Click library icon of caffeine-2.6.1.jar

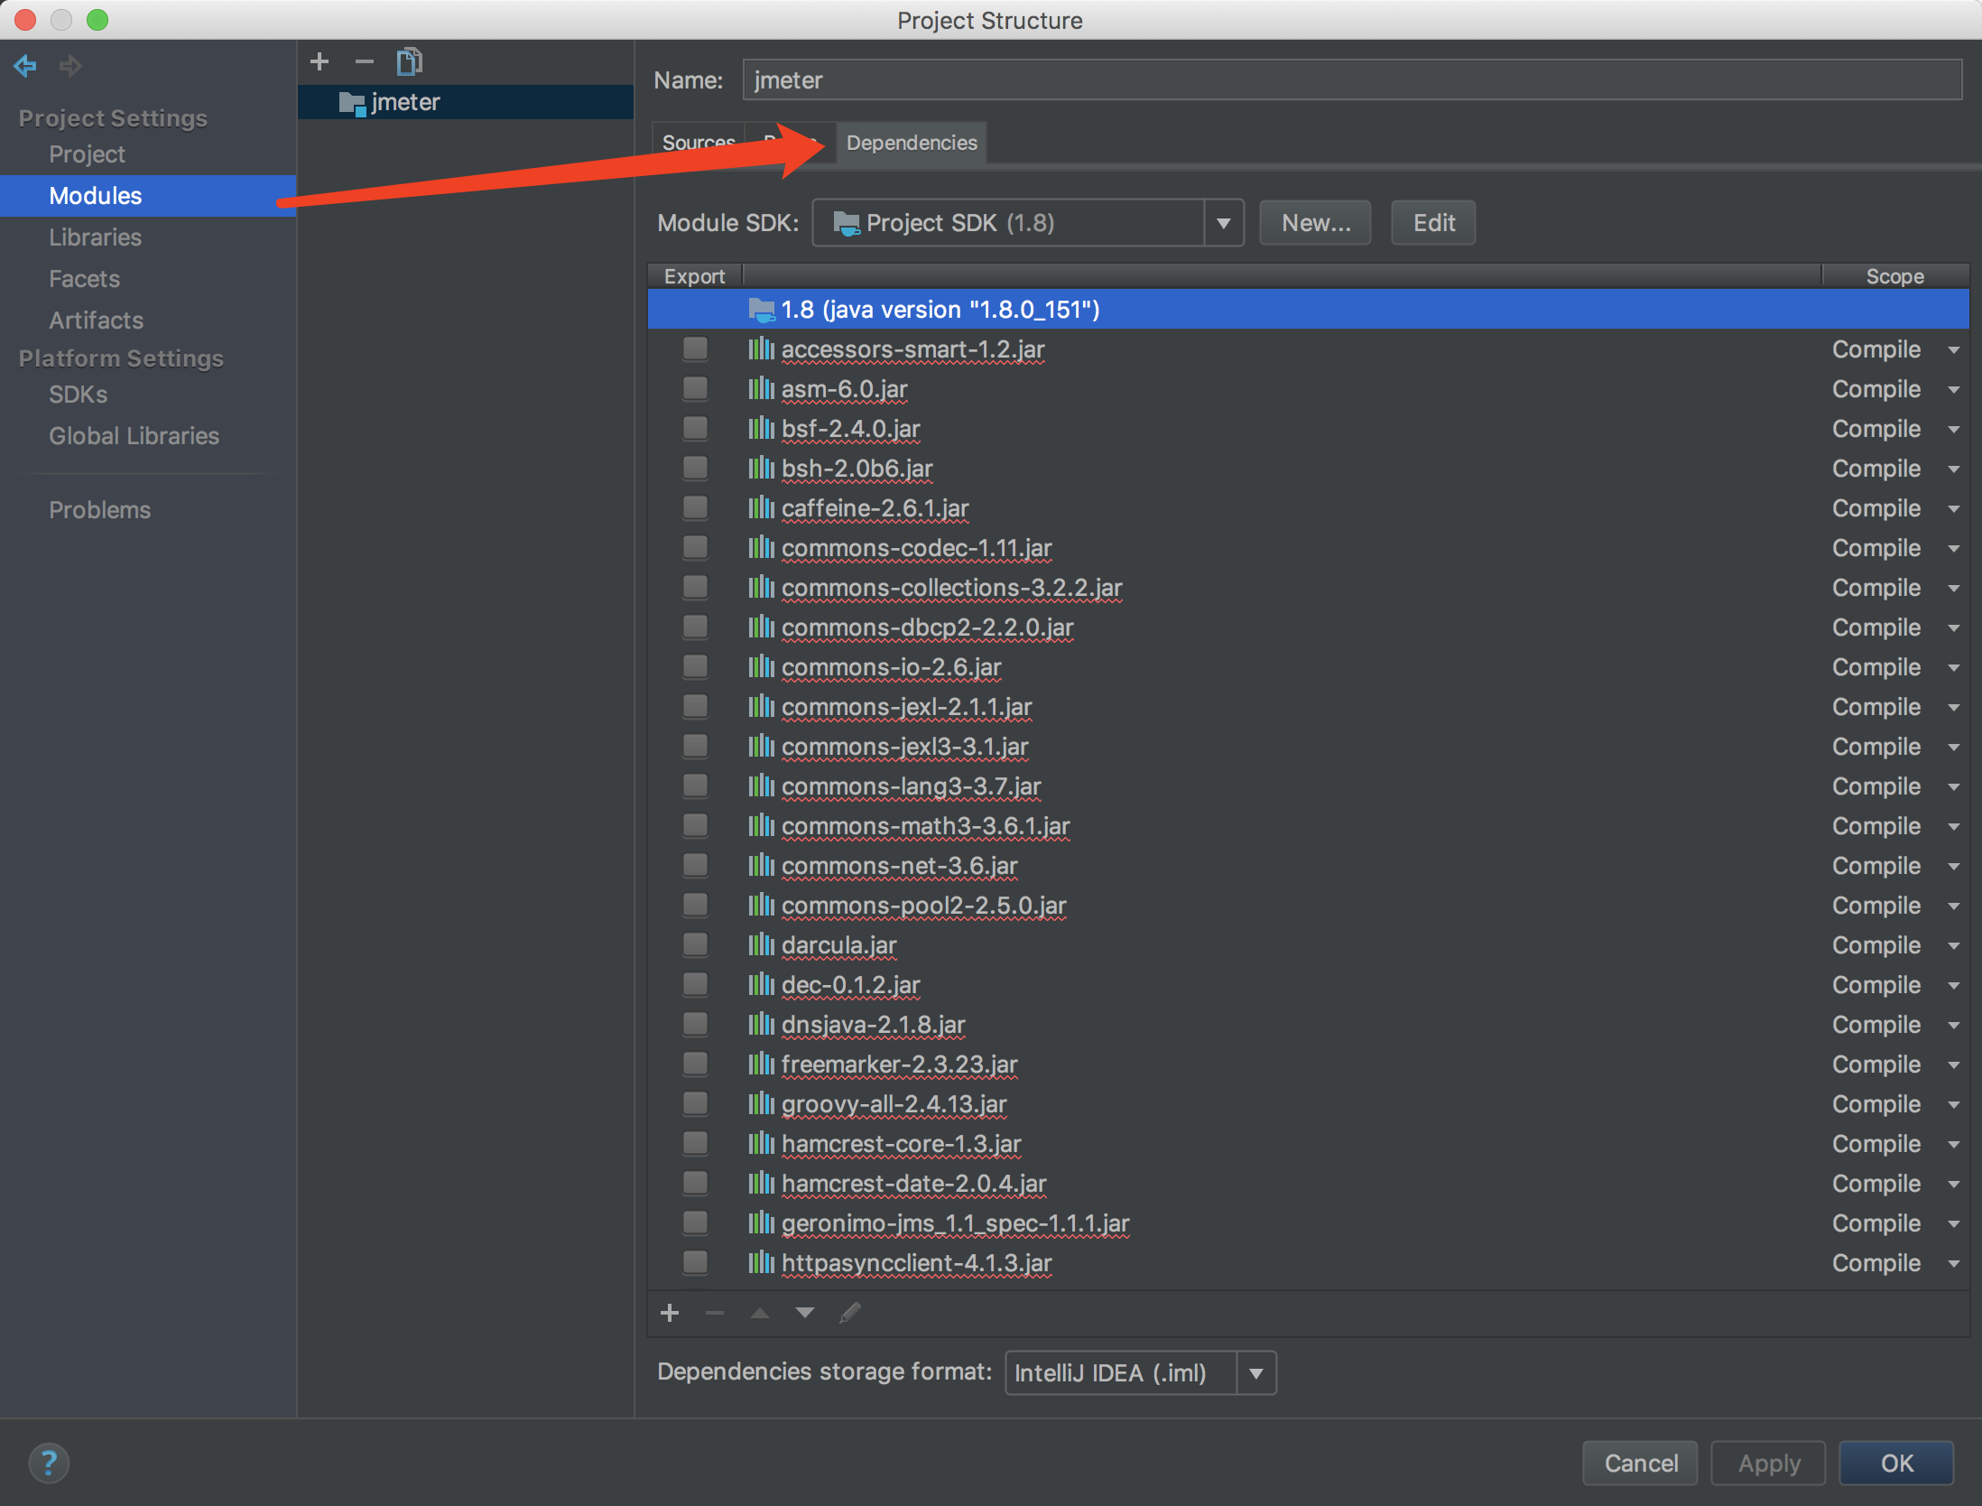tap(761, 508)
